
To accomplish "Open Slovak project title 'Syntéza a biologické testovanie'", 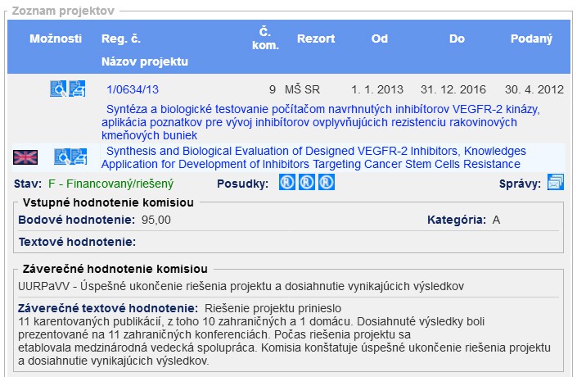I will 321,122.
